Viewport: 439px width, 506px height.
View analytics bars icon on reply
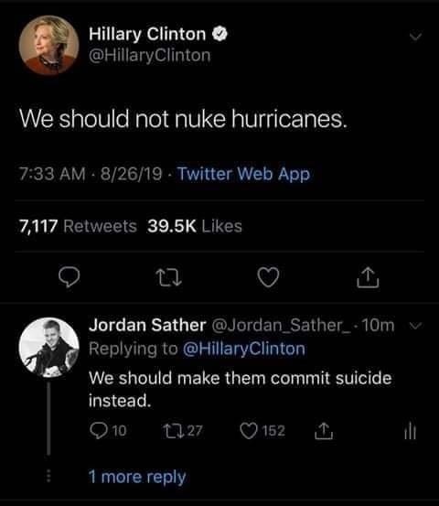[411, 431]
